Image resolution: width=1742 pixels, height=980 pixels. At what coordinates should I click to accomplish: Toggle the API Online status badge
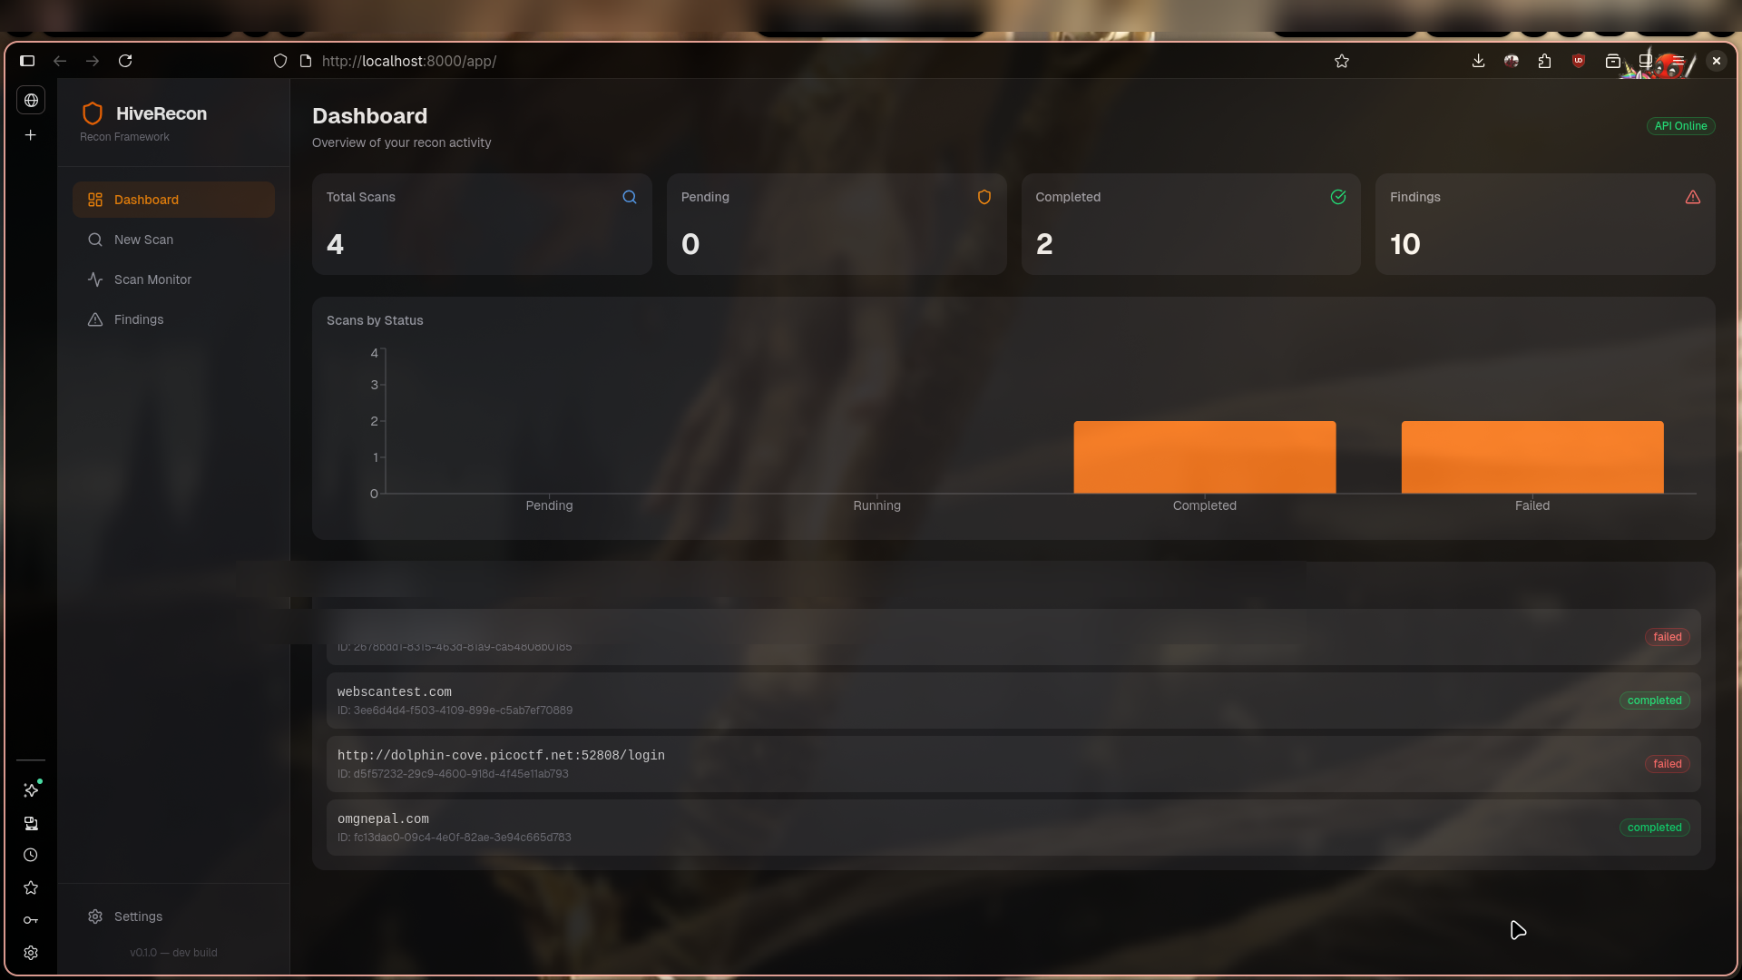point(1680,125)
